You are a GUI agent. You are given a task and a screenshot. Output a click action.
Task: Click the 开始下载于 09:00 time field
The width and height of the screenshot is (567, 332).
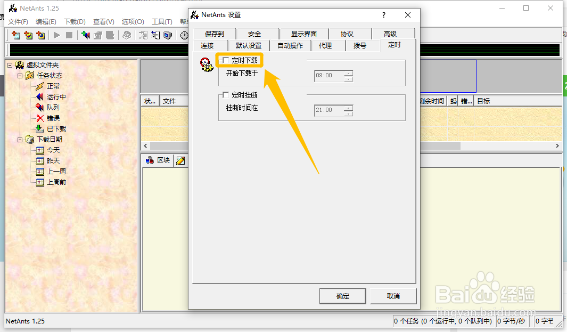[329, 76]
